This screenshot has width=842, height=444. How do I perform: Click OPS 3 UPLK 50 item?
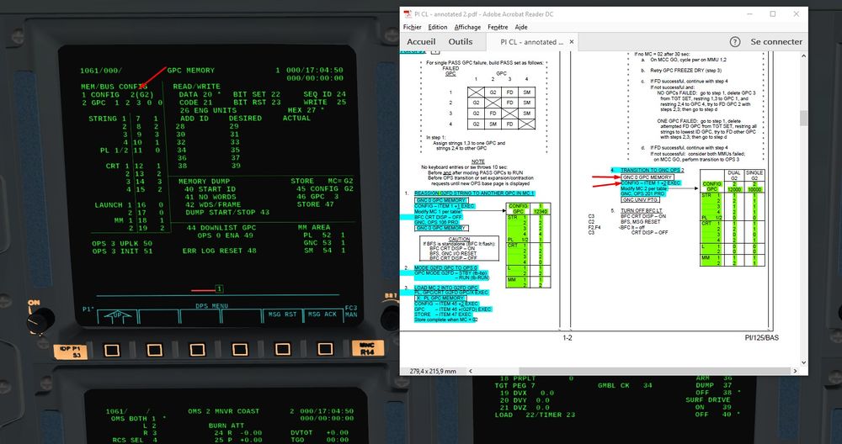coord(122,244)
